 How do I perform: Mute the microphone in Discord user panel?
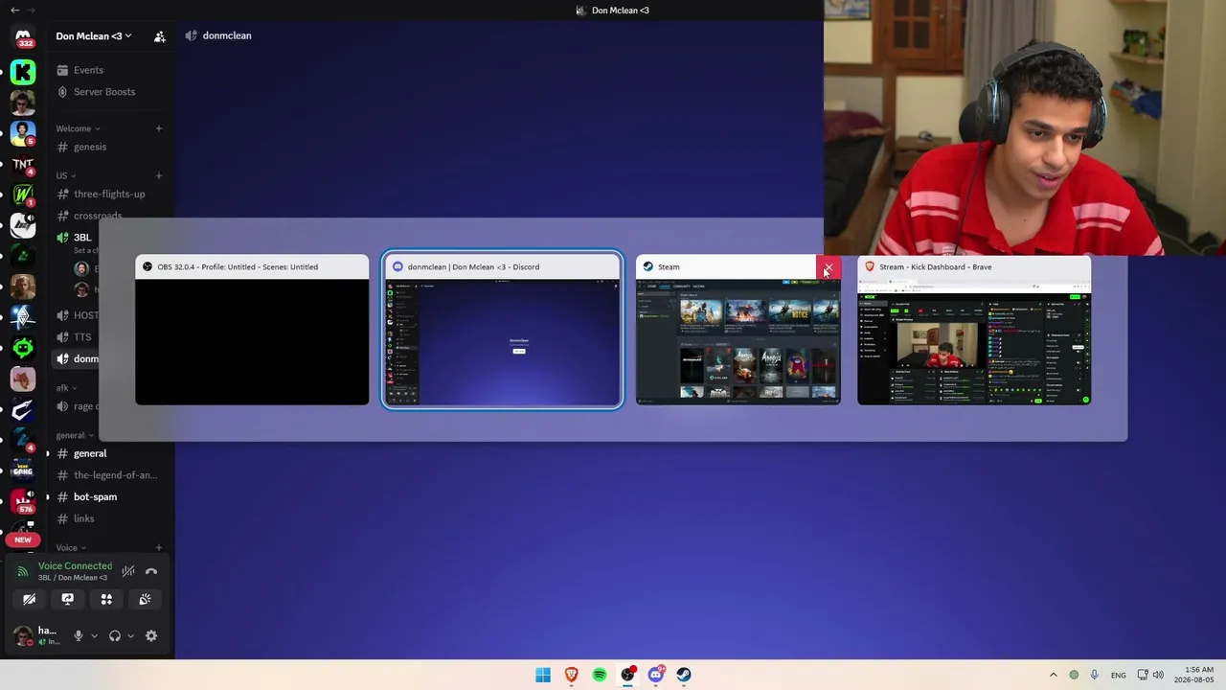[x=79, y=635]
